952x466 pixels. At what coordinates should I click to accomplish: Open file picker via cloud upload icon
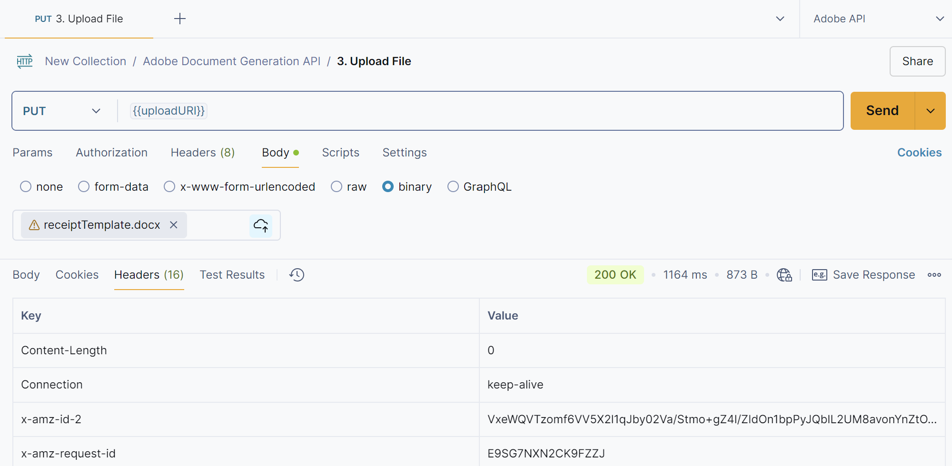click(261, 225)
